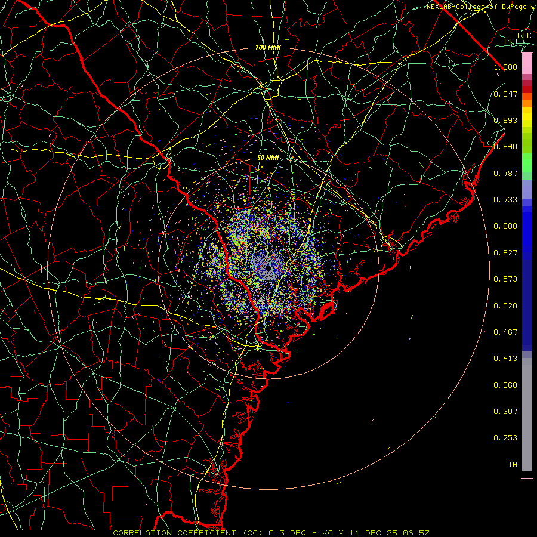Click the 1.000 scale label
537x537 pixels.
point(505,67)
